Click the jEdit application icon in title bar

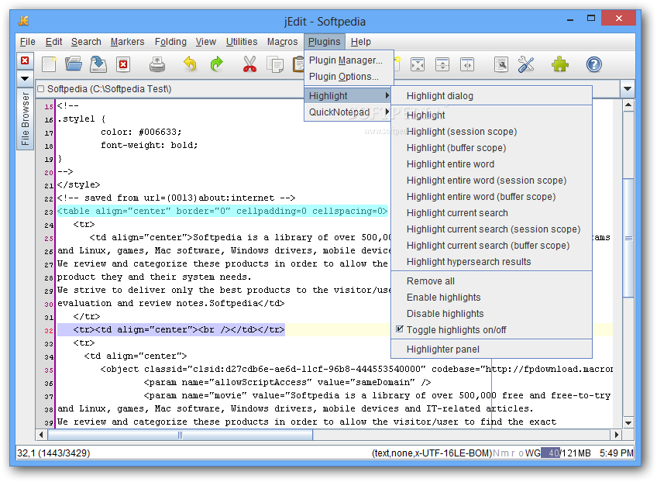coord(24,21)
